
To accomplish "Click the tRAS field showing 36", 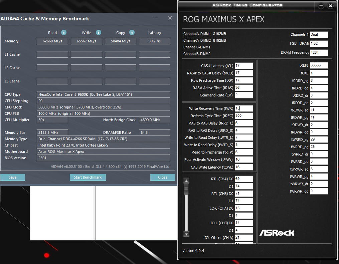I will 244,88.
